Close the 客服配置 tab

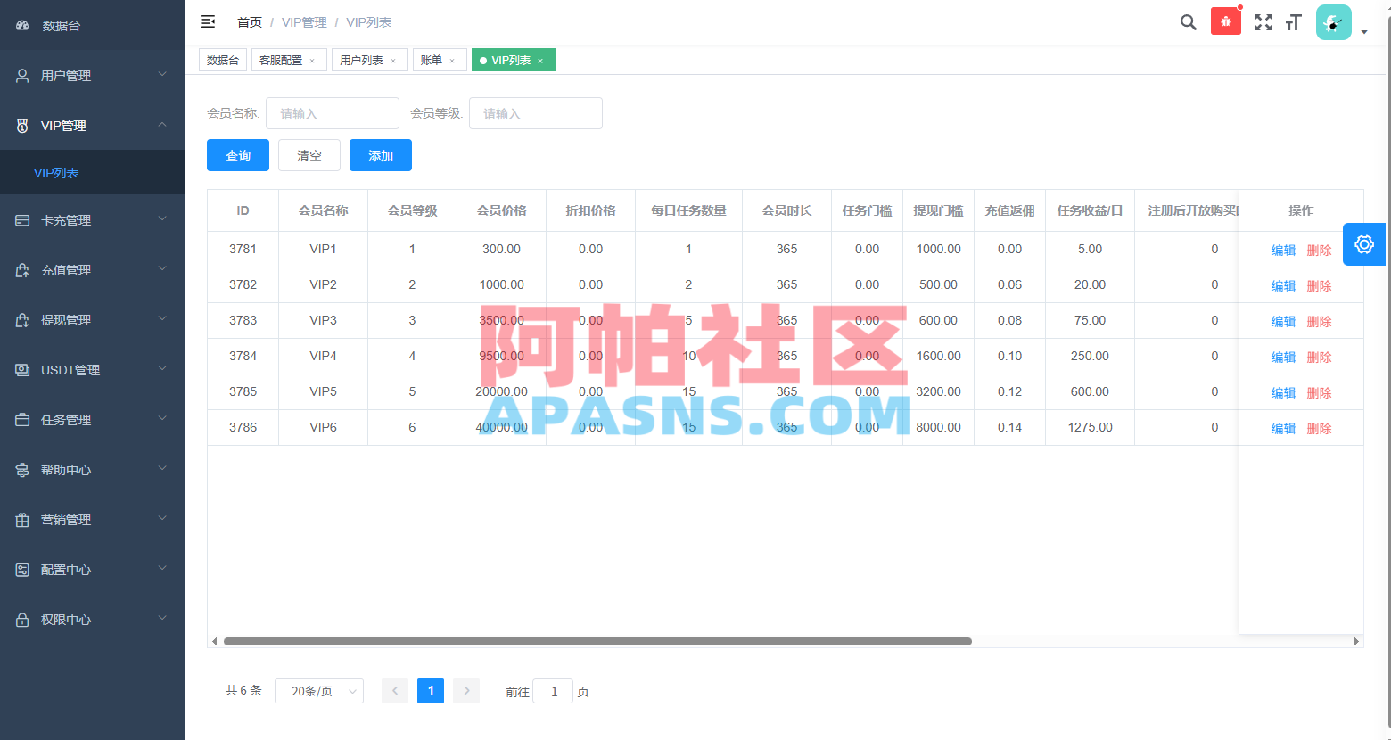pos(312,61)
